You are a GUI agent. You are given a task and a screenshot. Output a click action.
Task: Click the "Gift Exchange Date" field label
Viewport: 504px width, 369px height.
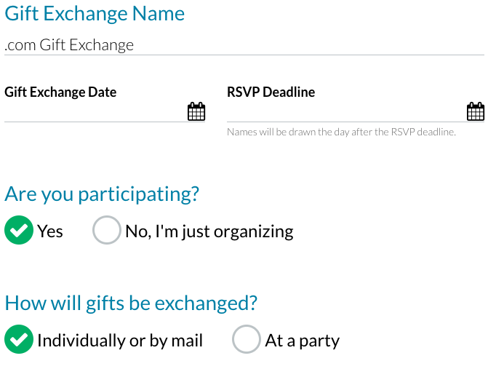click(x=60, y=92)
